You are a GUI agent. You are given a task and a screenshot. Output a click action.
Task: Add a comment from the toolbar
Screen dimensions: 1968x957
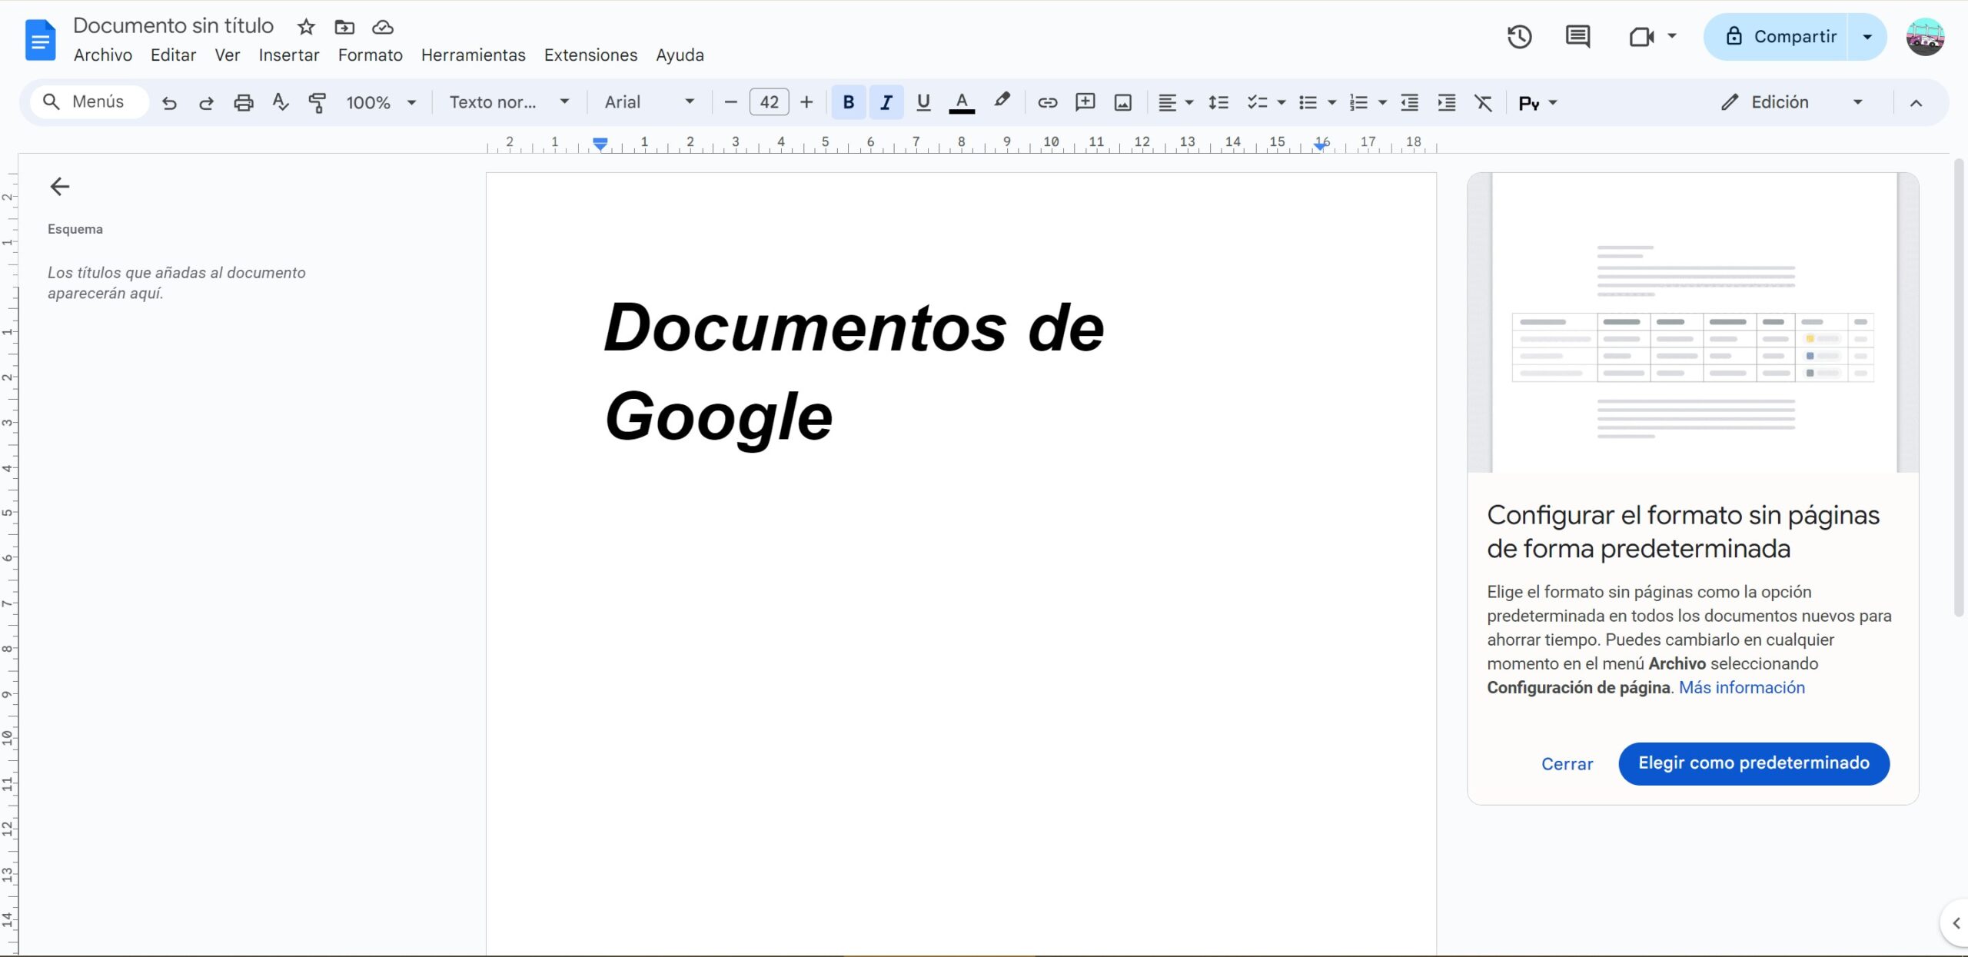[x=1085, y=102]
